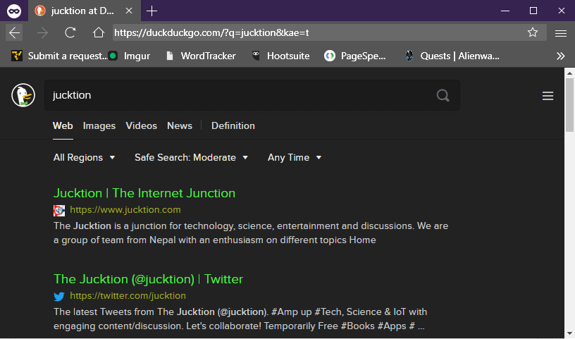Click the jucktion.com site favicon
575x339 pixels.
[59, 211]
